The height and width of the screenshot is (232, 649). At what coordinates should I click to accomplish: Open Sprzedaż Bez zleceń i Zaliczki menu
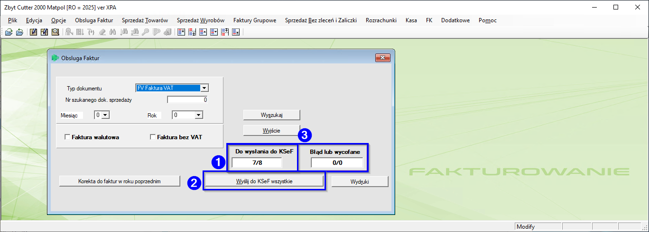[321, 20]
